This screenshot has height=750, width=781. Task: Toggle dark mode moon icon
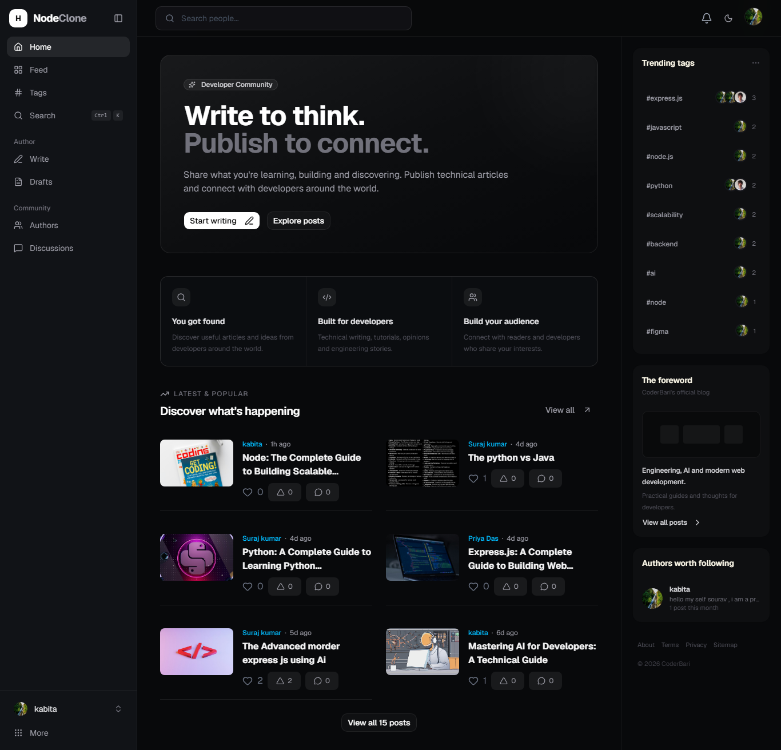[728, 18]
